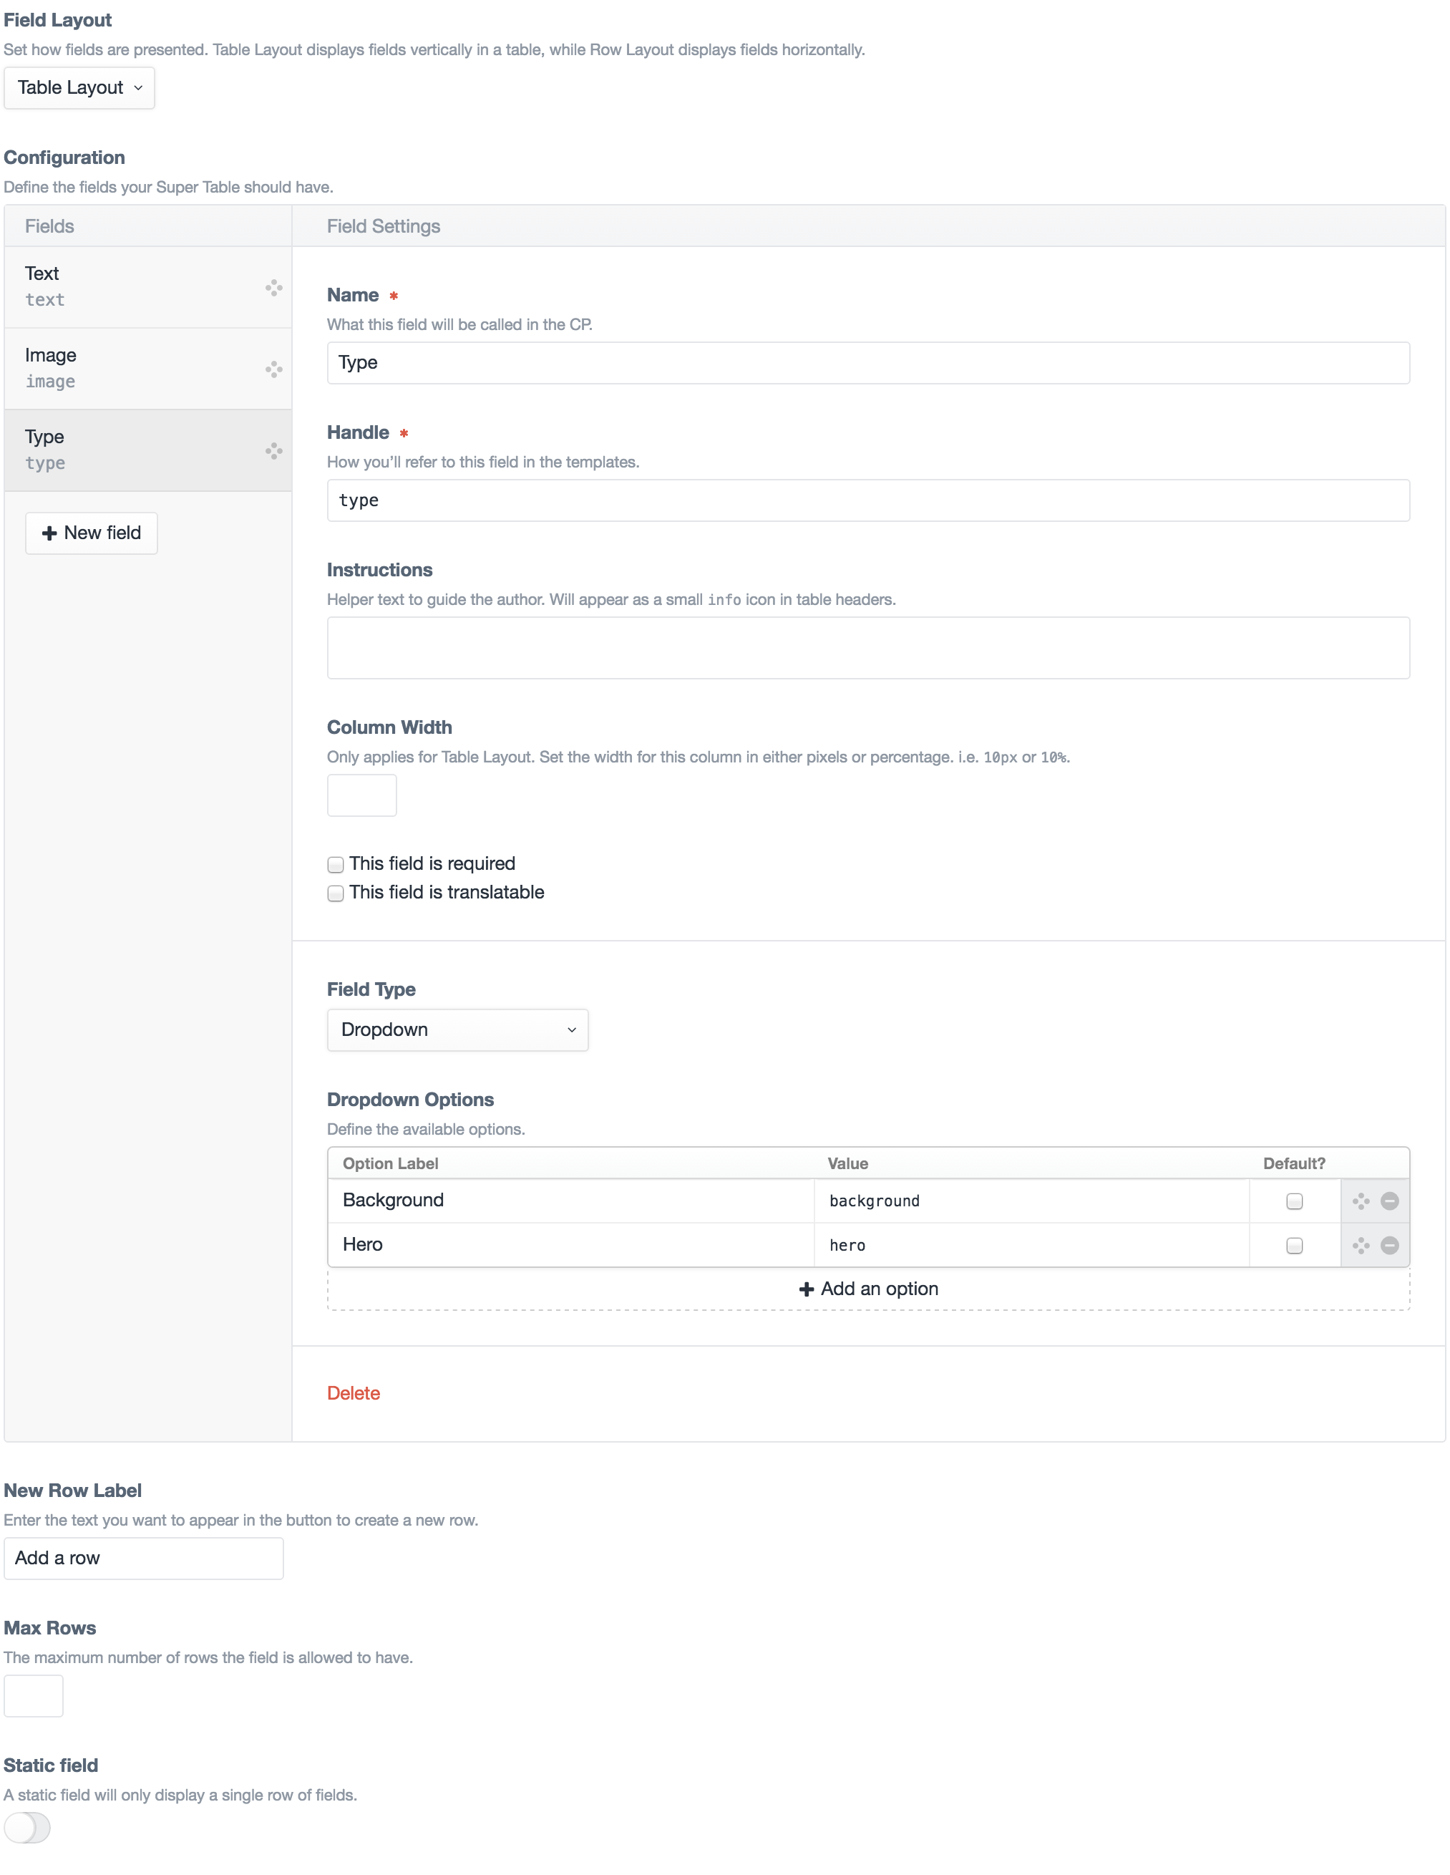Click the move handle for the Image field
Screen dimensions: 1450x1875
click(x=274, y=369)
